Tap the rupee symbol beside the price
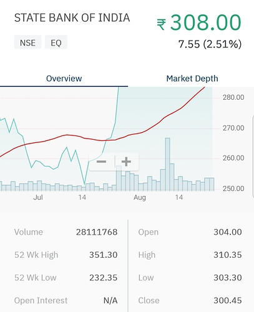Image resolution: width=254 pixels, height=312 pixels. [x=162, y=24]
